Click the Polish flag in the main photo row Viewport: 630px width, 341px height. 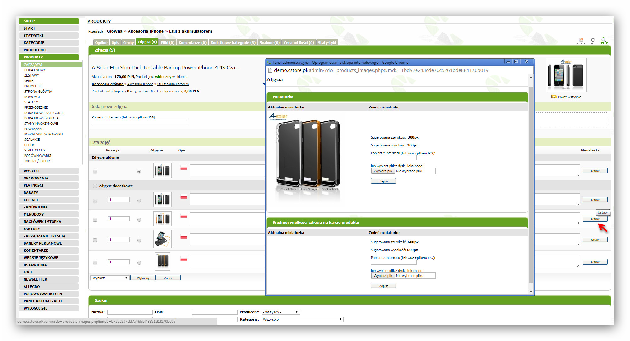[x=184, y=168]
